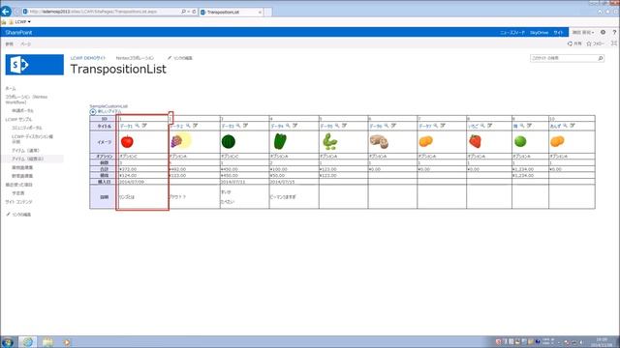Click the site search magnifier icon
Viewport: 620px width, 348px height.
(x=601, y=58)
